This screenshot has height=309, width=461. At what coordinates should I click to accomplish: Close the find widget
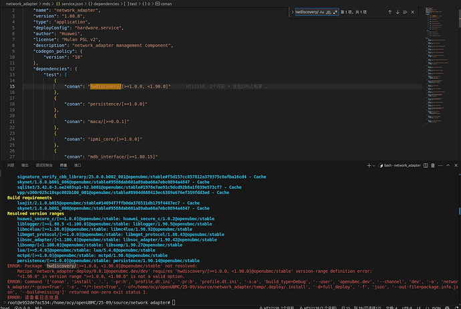click(x=414, y=13)
